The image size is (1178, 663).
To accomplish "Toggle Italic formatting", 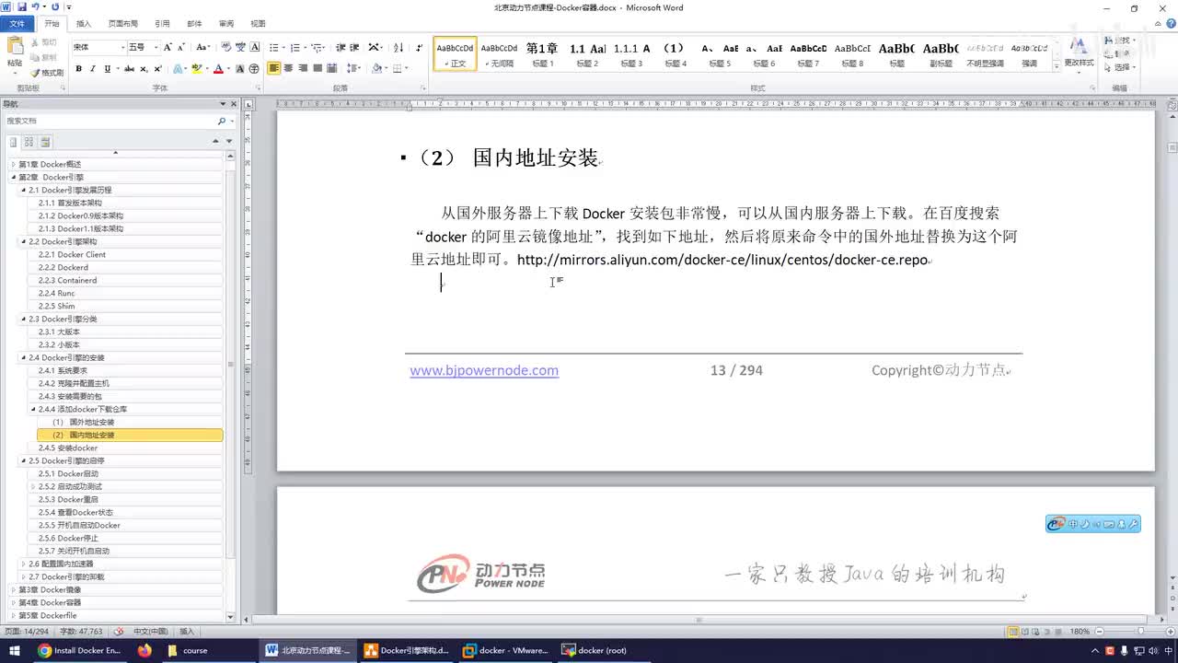I will click(x=93, y=69).
